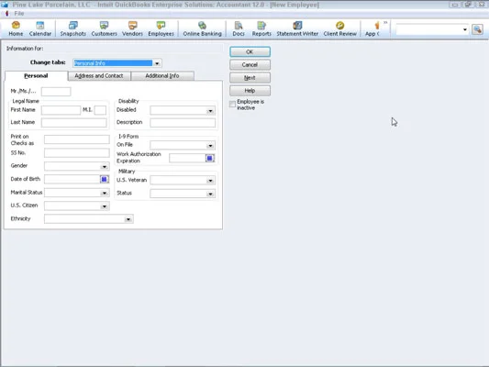Switch to the Additional Info tab

[162, 76]
